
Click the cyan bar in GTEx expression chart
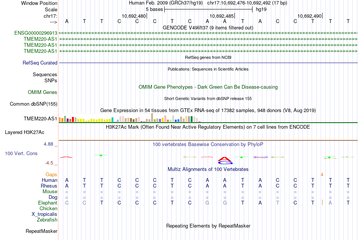click(x=112, y=120)
